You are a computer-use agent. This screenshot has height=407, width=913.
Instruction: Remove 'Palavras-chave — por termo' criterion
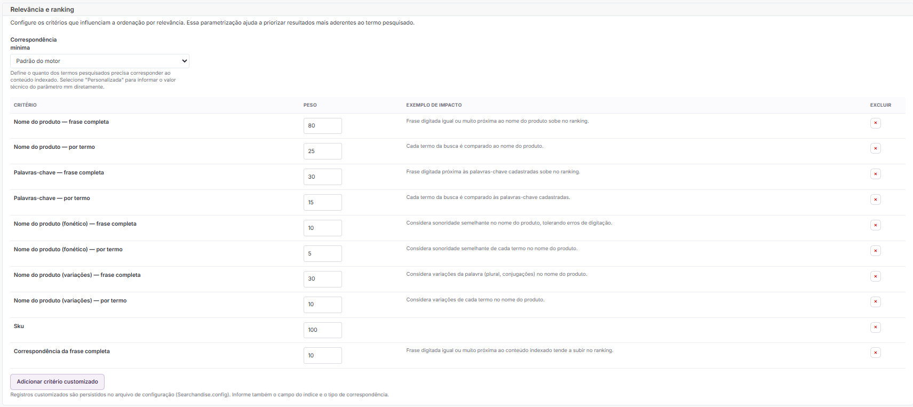click(875, 199)
